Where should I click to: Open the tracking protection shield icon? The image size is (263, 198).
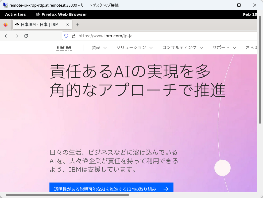point(66,36)
